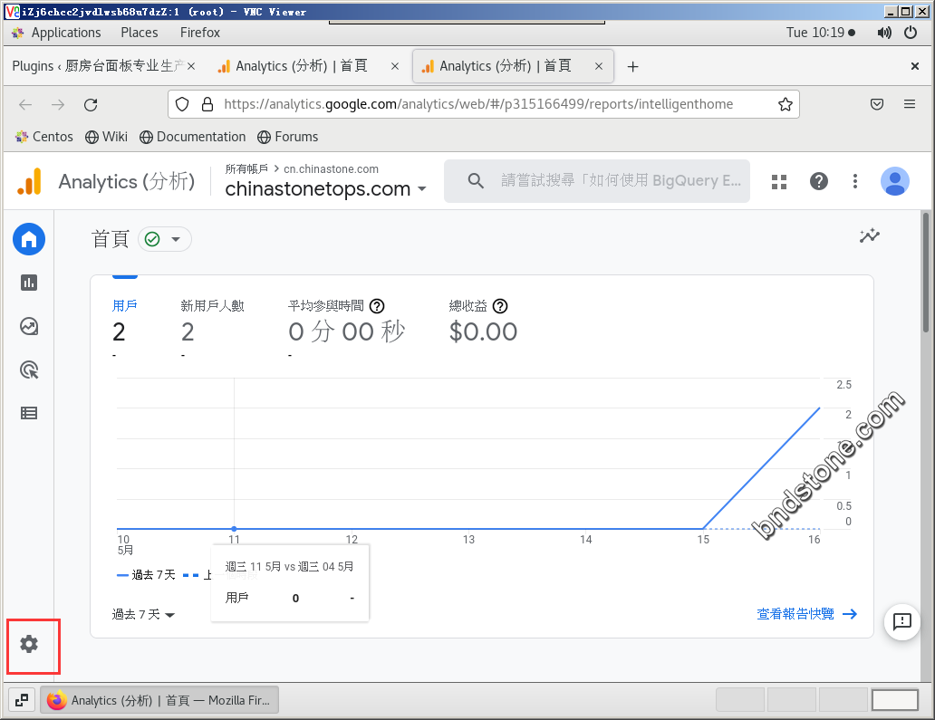The image size is (935, 720).
Task: Click the Firefox taskbar window button
Action: [x=159, y=700]
